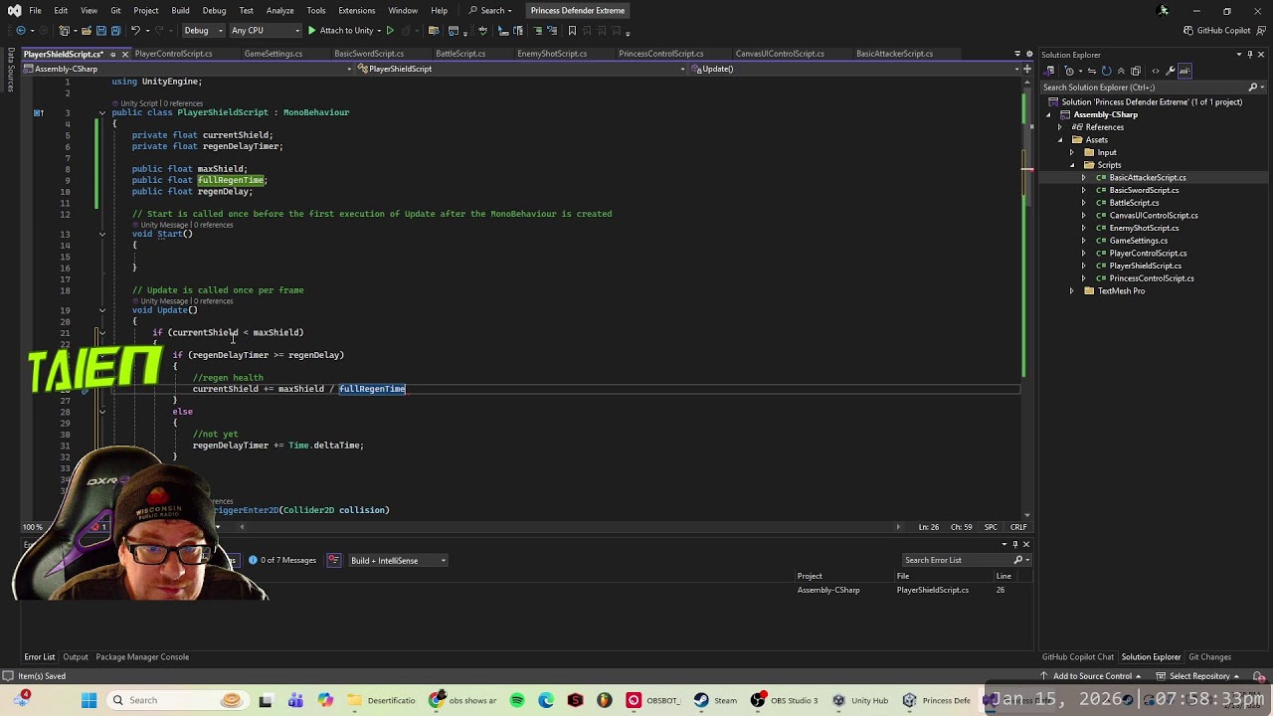Open the Extensions menu
1273x716 pixels.
tap(356, 11)
